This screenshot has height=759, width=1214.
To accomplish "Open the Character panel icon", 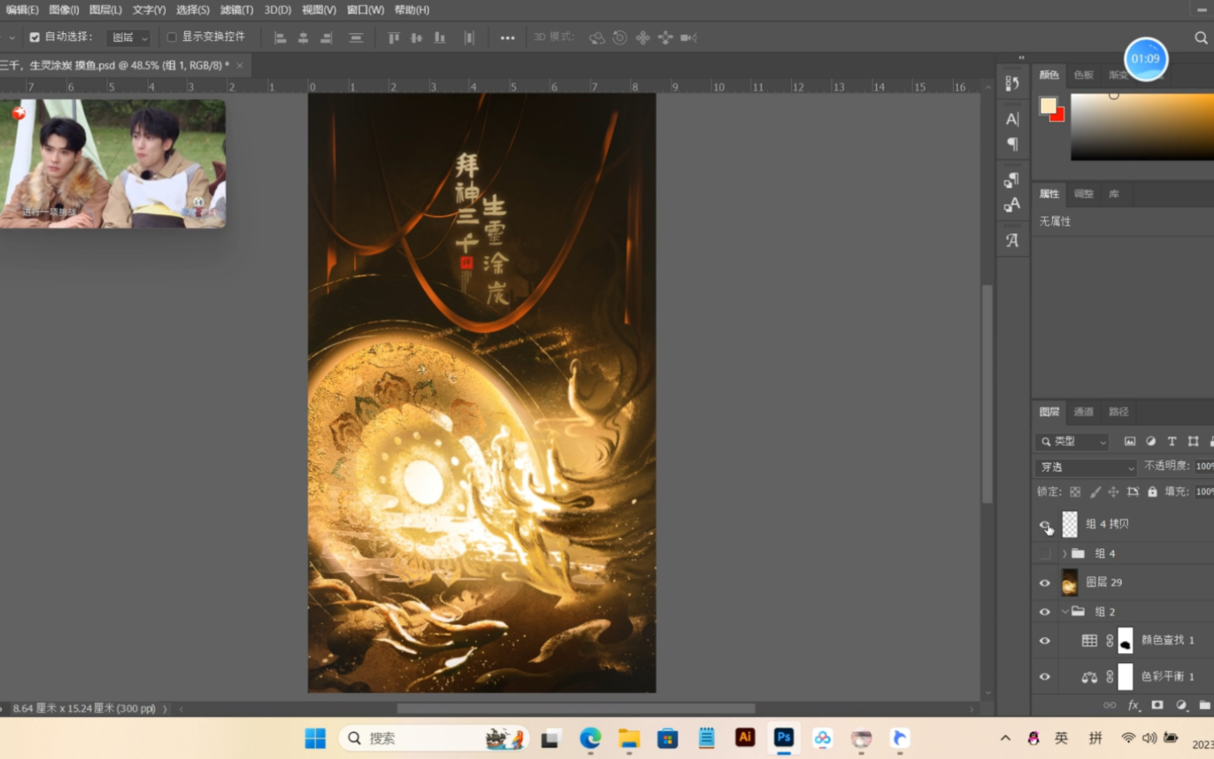I will (x=1012, y=119).
